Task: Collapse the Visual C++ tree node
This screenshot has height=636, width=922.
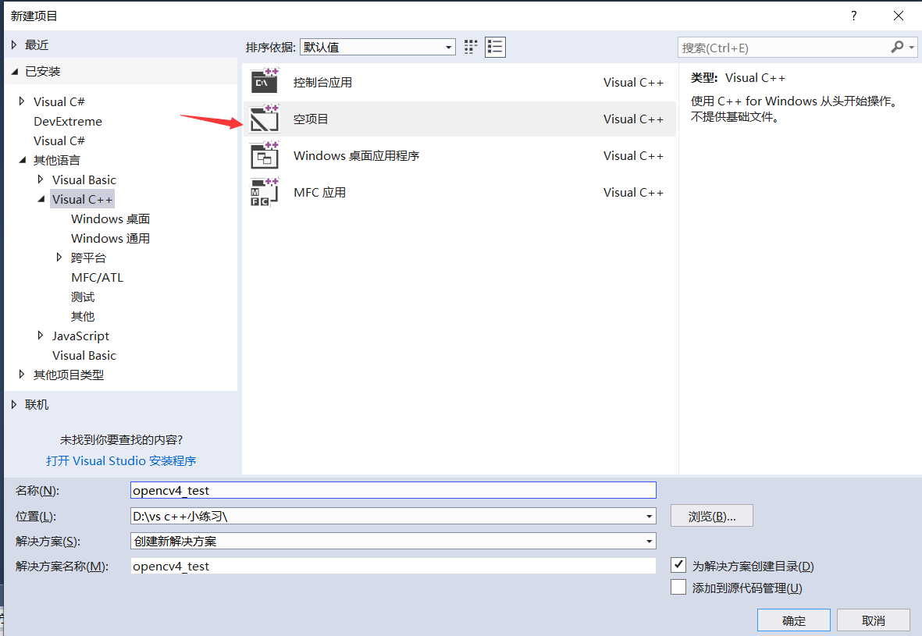Action: click(x=41, y=199)
